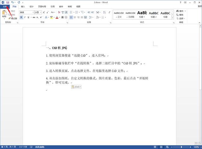Open the font size dropdown
The image size is (202, 149).
click(x=41, y=12)
